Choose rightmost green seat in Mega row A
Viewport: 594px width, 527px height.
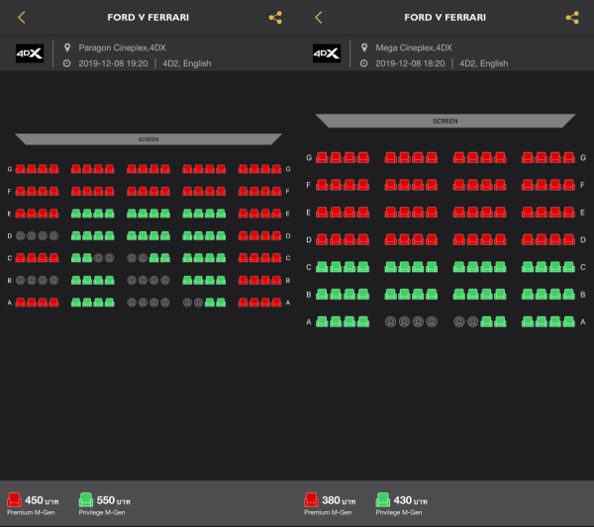pyautogui.click(x=568, y=322)
